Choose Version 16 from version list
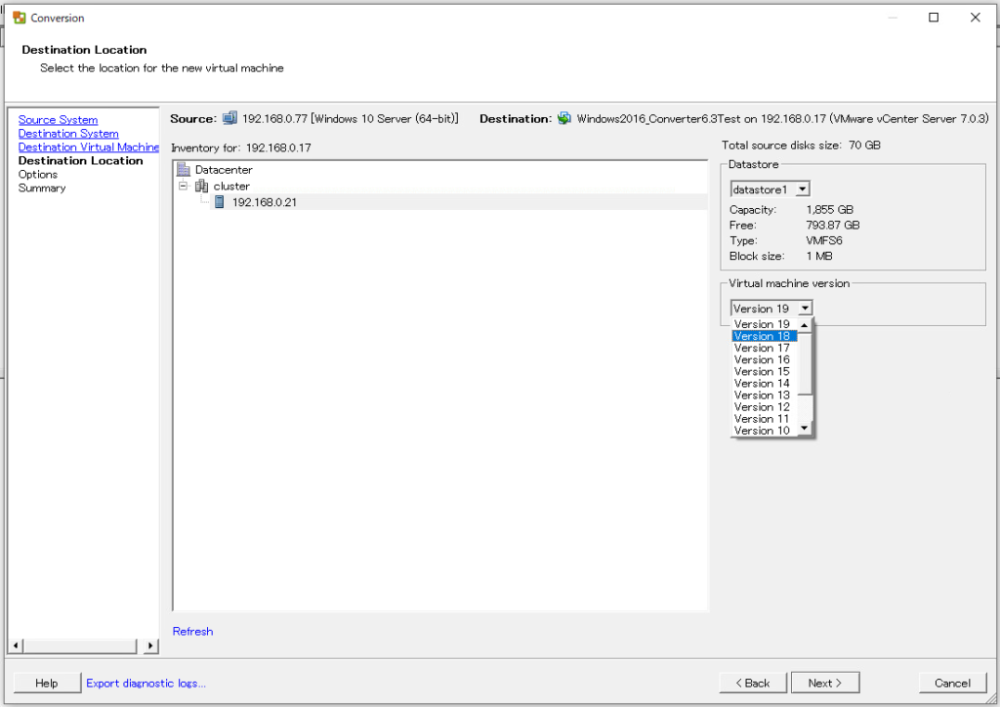Image resolution: width=1000 pixels, height=707 pixels. pos(764,359)
